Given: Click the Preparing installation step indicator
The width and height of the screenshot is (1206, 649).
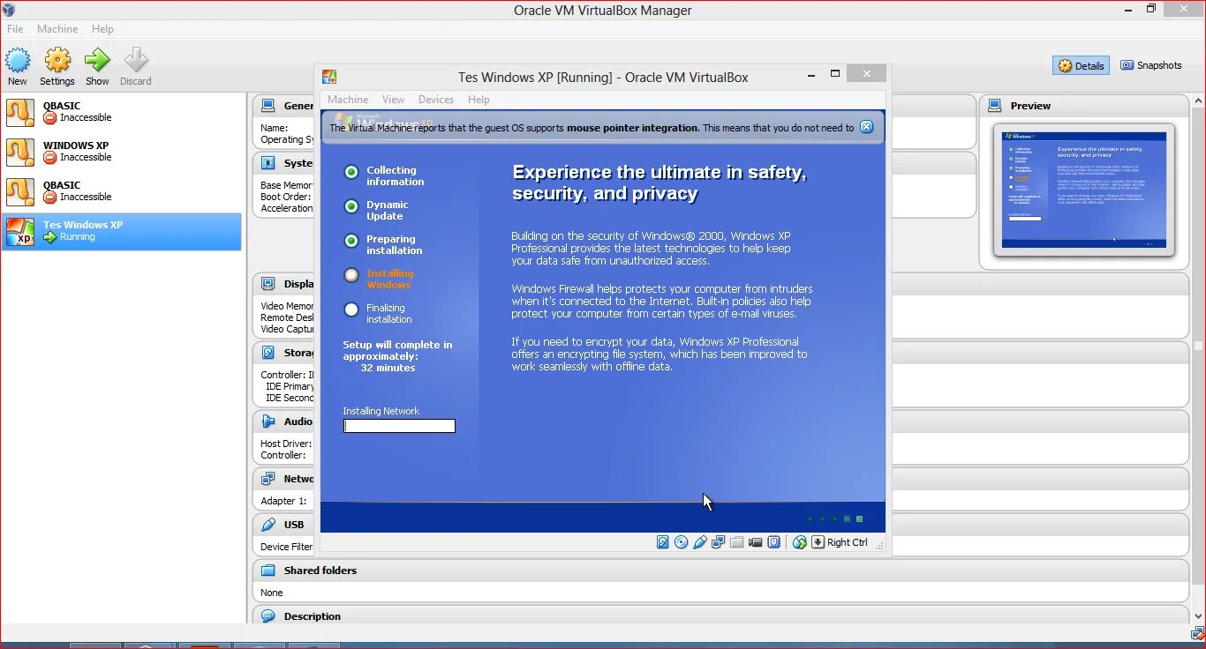Looking at the screenshot, I should point(351,241).
